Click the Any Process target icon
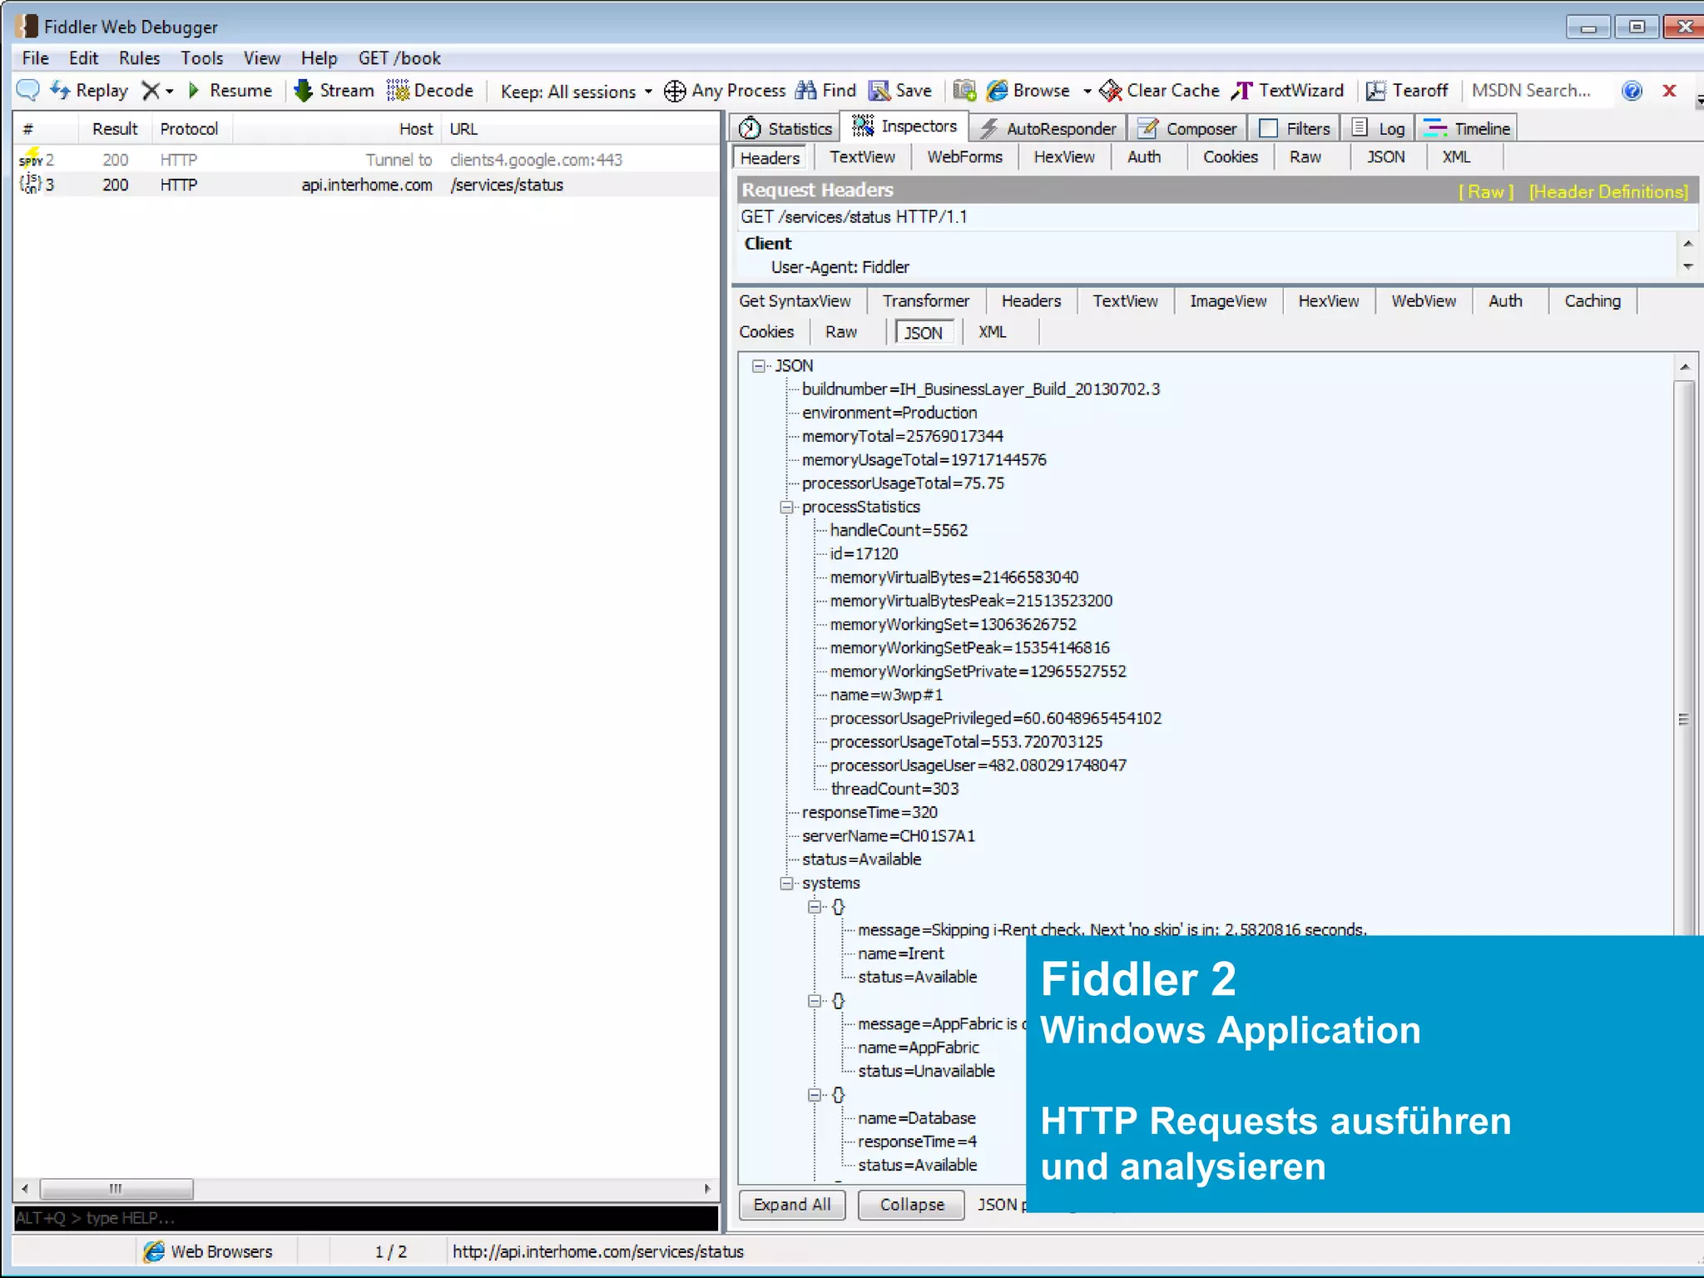 tap(675, 91)
